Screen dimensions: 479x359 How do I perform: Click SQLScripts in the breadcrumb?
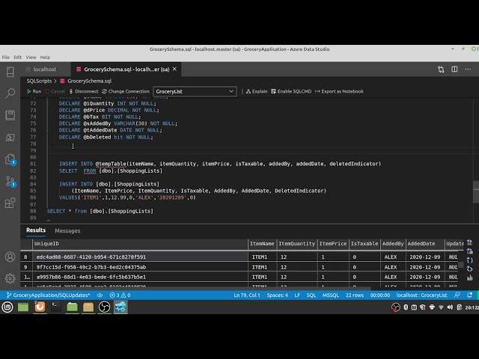tap(39, 81)
